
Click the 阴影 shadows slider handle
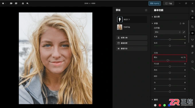[x=170, y=79]
